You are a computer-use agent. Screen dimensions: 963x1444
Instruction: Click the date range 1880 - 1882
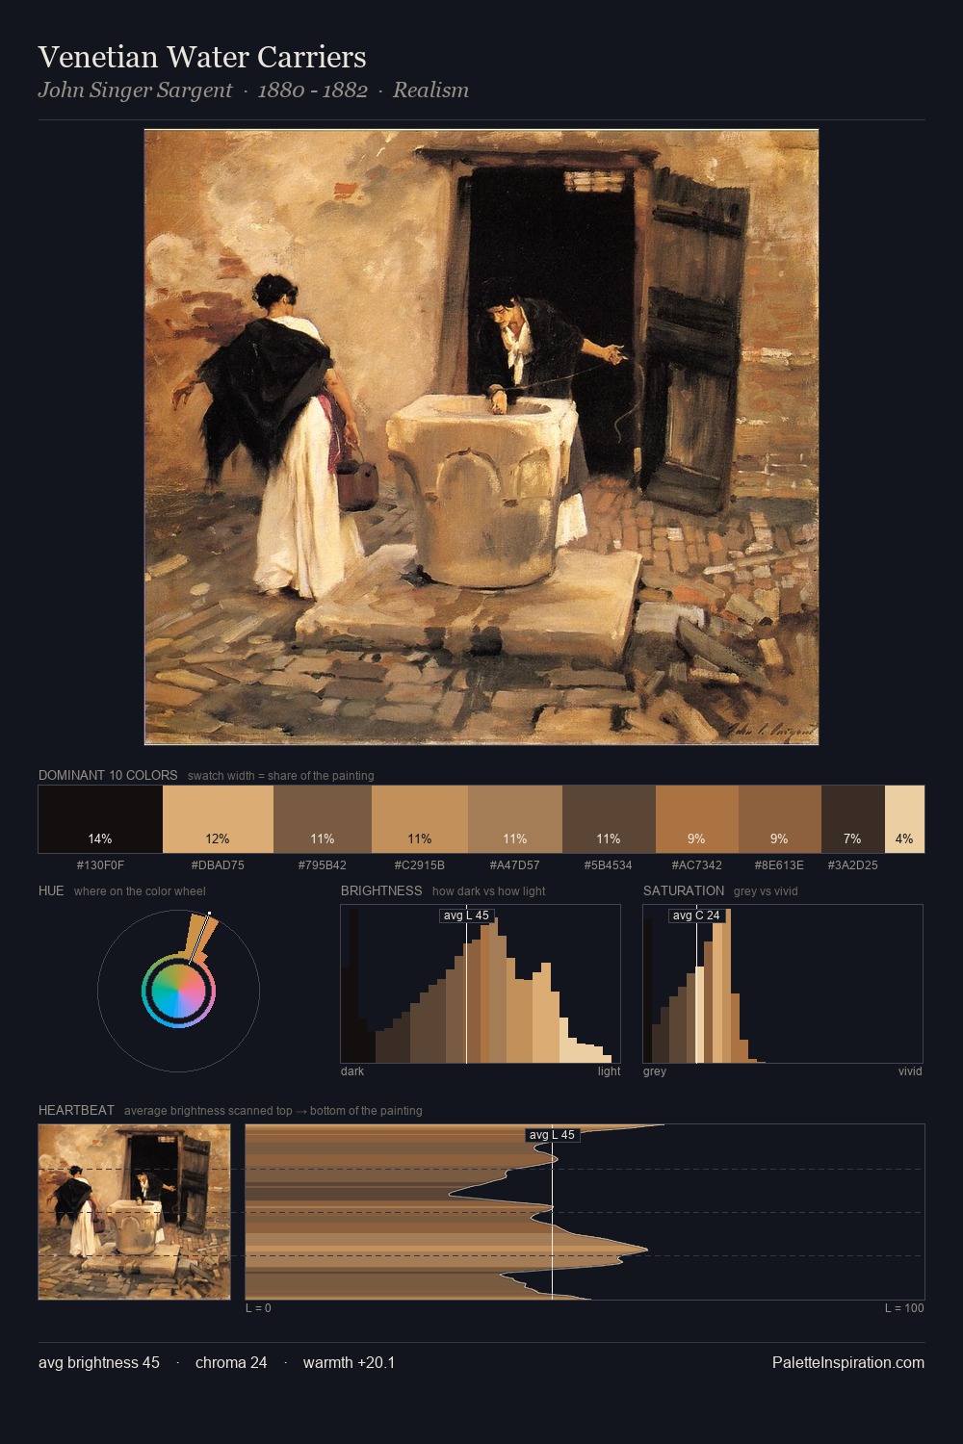pos(313,90)
